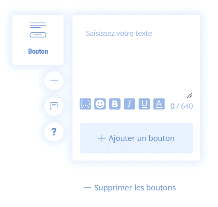Screen dimensions: 218x207
Task: Click the text area resize handle
Action: tap(189, 95)
